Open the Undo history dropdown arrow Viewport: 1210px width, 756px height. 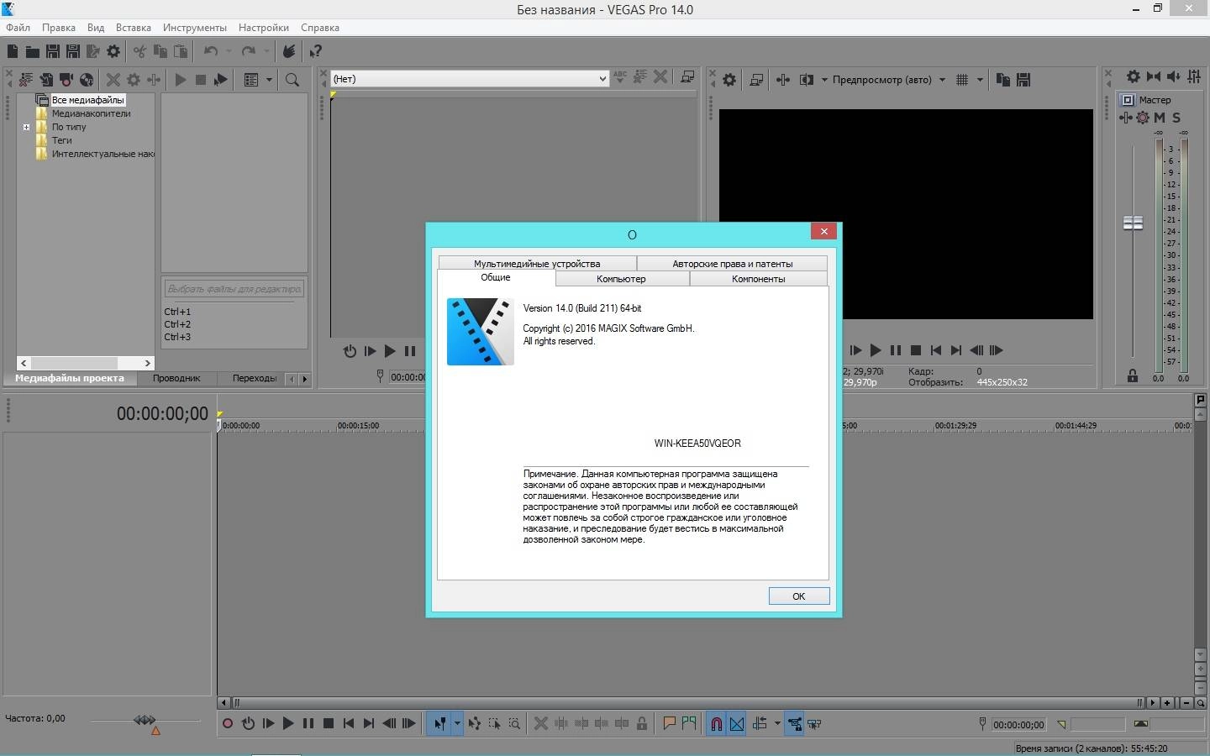click(229, 51)
